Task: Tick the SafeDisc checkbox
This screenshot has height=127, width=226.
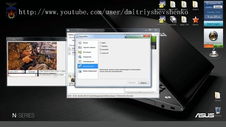Action: click(x=100, y=46)
